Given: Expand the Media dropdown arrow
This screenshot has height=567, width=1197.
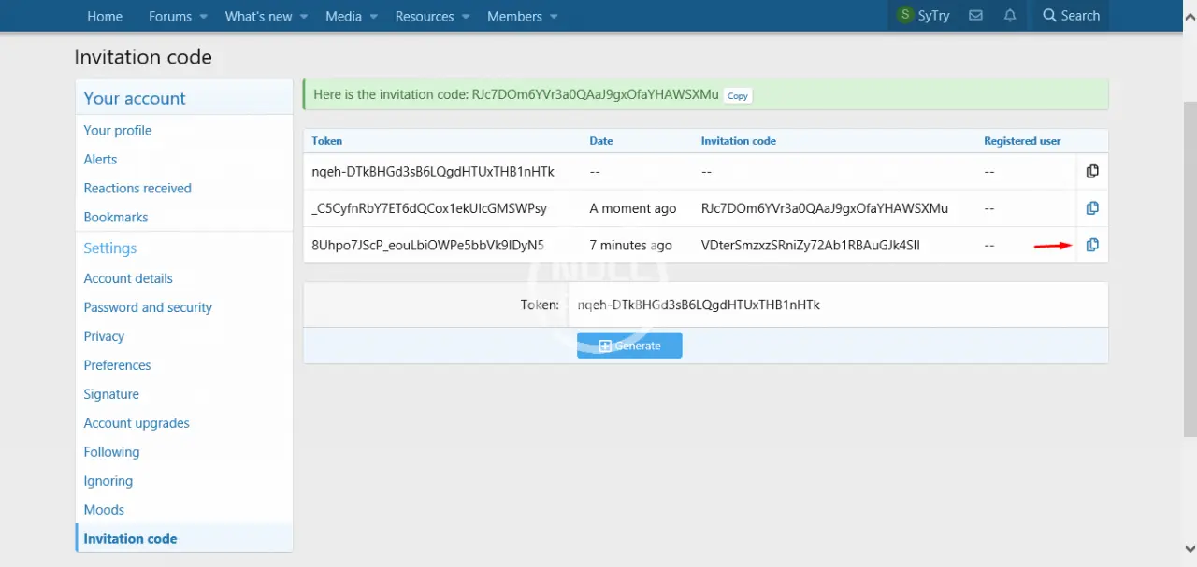Looking at the screenshot, I should click(x=374, y=17).
